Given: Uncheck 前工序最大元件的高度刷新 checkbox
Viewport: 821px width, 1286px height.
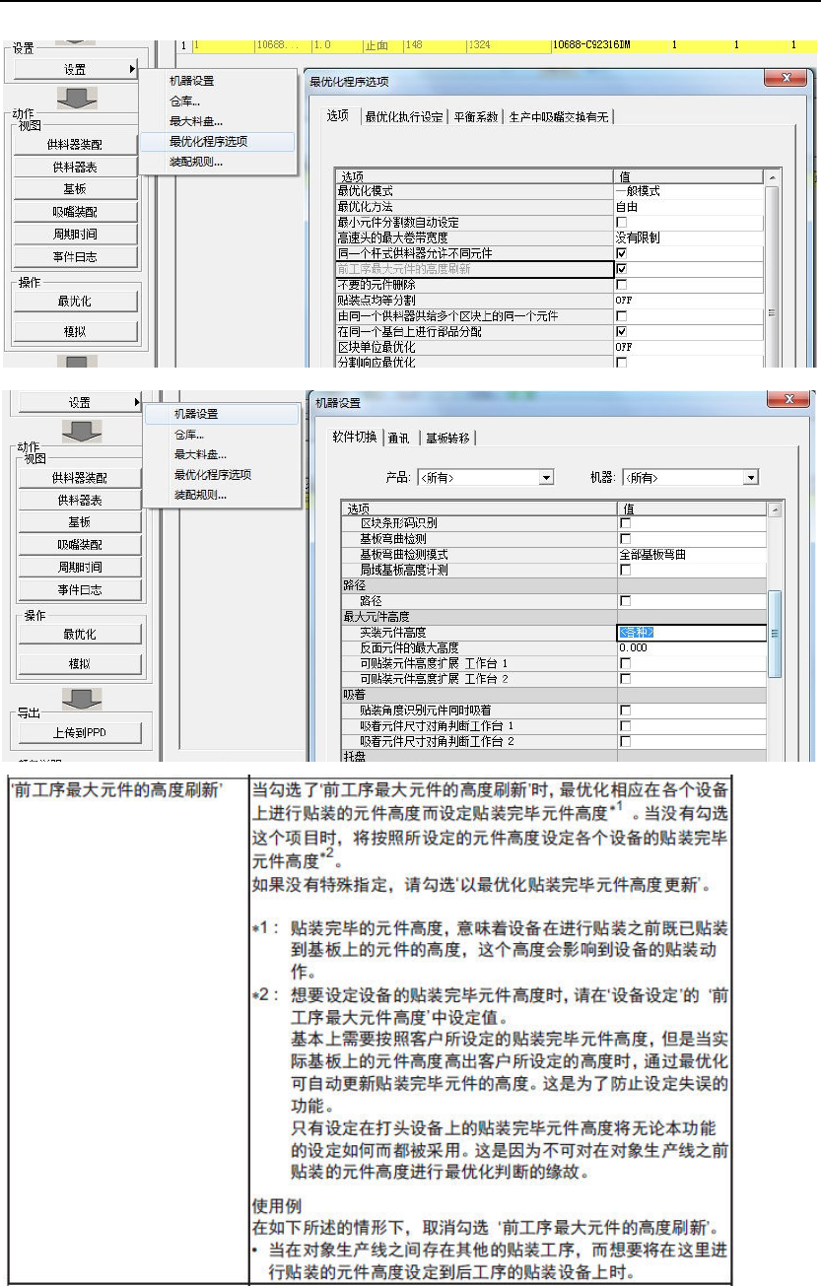Looking at the screenshot, I should click(622, 268).
